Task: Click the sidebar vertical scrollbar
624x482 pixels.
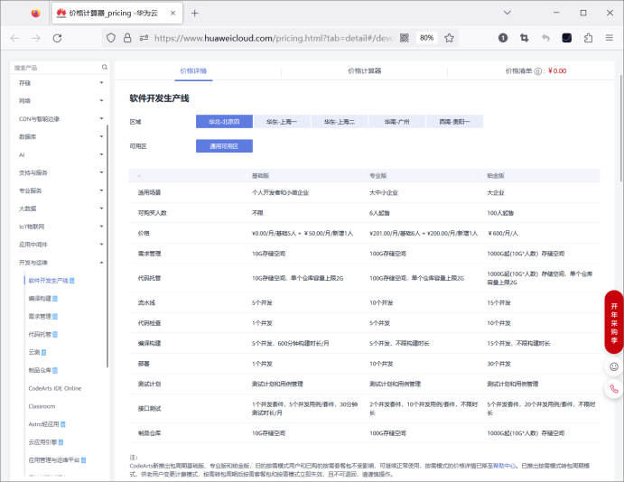Action: tap(107, 246)
